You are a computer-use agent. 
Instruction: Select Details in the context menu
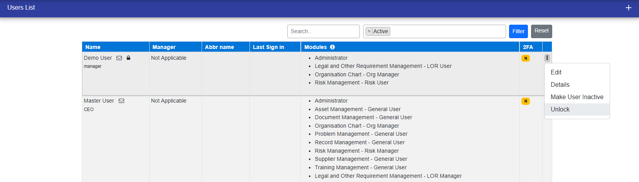[560, 84]
